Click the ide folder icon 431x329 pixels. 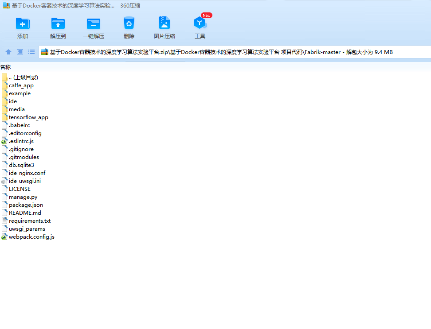pos(4,101)
